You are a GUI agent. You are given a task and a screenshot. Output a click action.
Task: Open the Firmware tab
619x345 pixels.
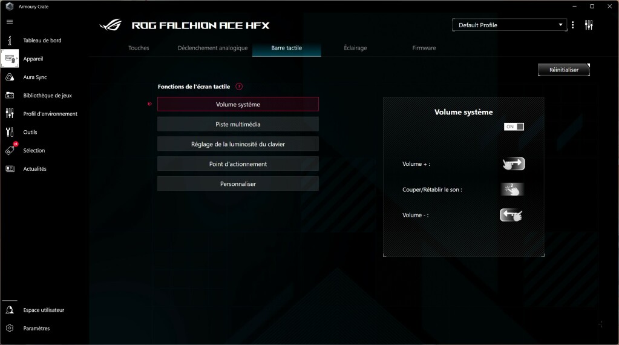tap(424, 48)
